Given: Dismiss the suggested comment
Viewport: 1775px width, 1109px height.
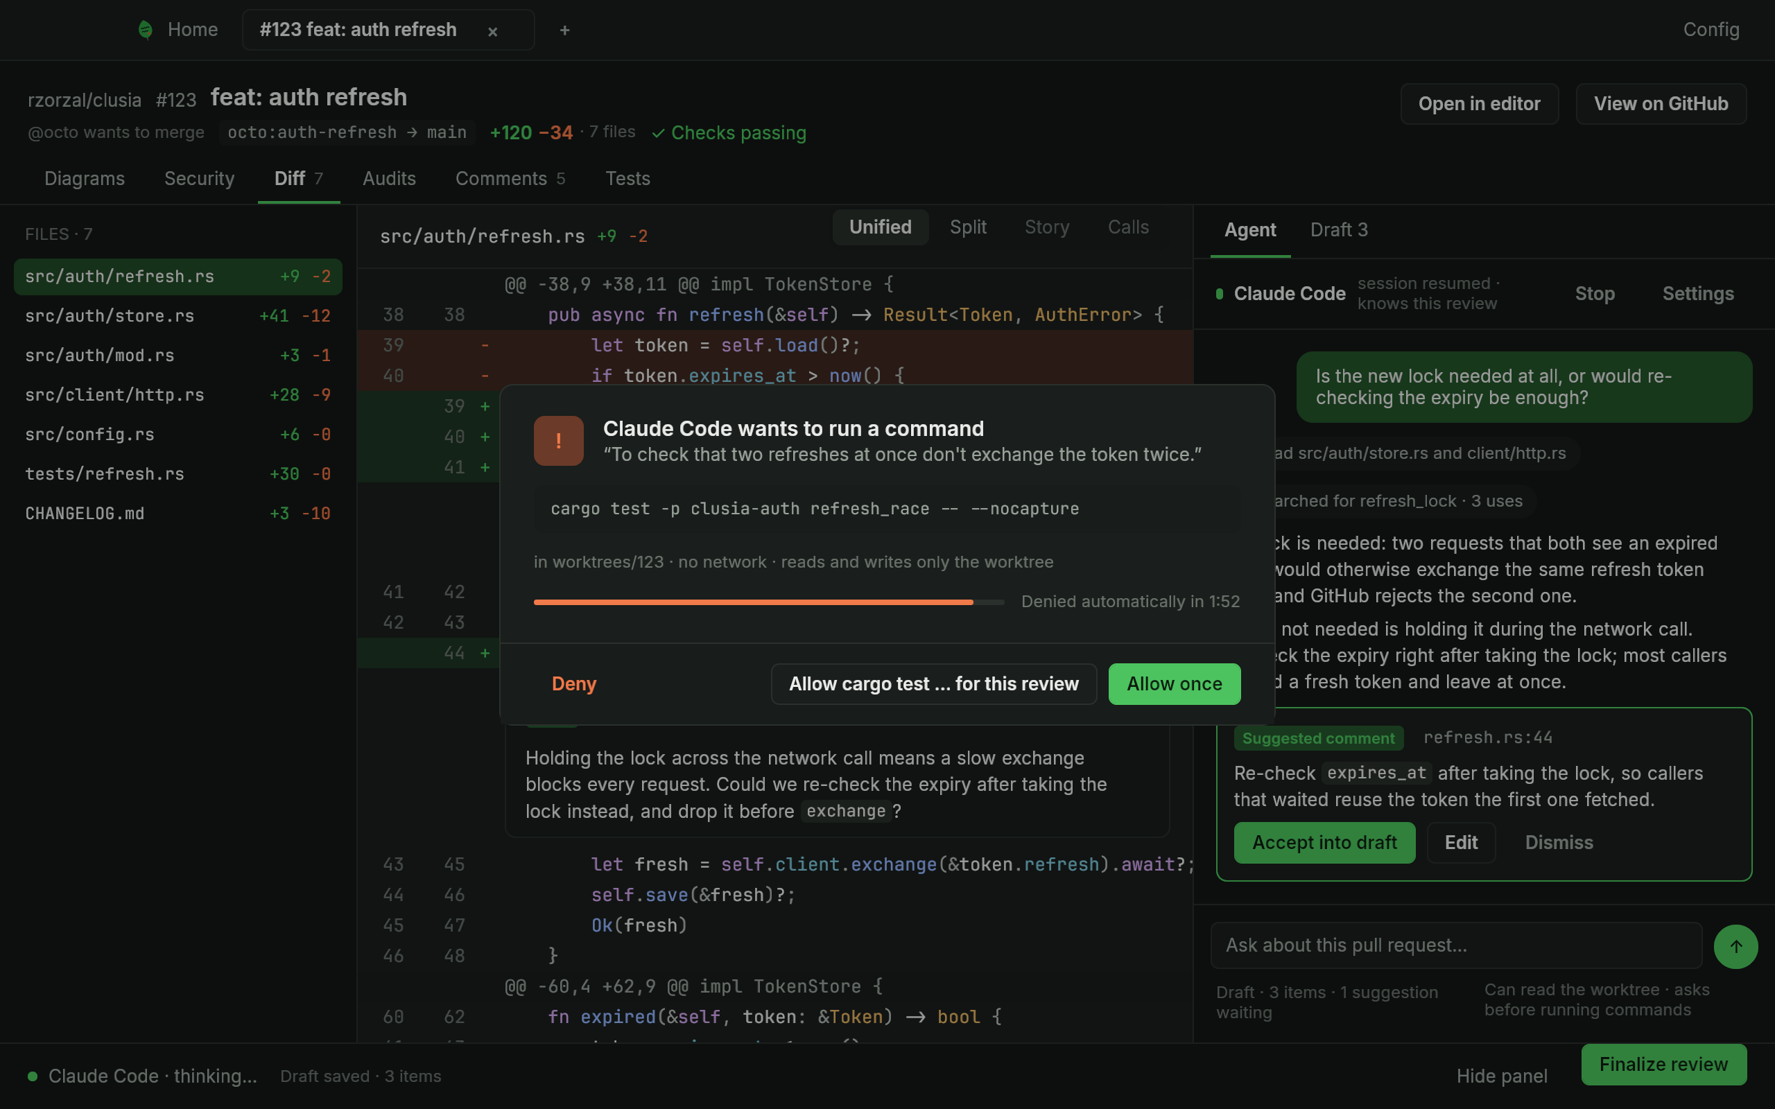Looking at the screenshot, I should pos(1559,843).
